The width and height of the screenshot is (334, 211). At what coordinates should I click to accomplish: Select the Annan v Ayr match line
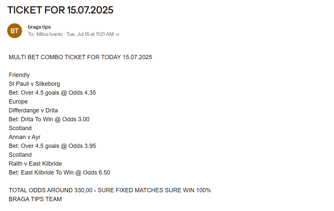click(x=25, y=137)
